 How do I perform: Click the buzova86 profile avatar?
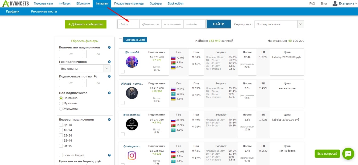tap(132, 62)
